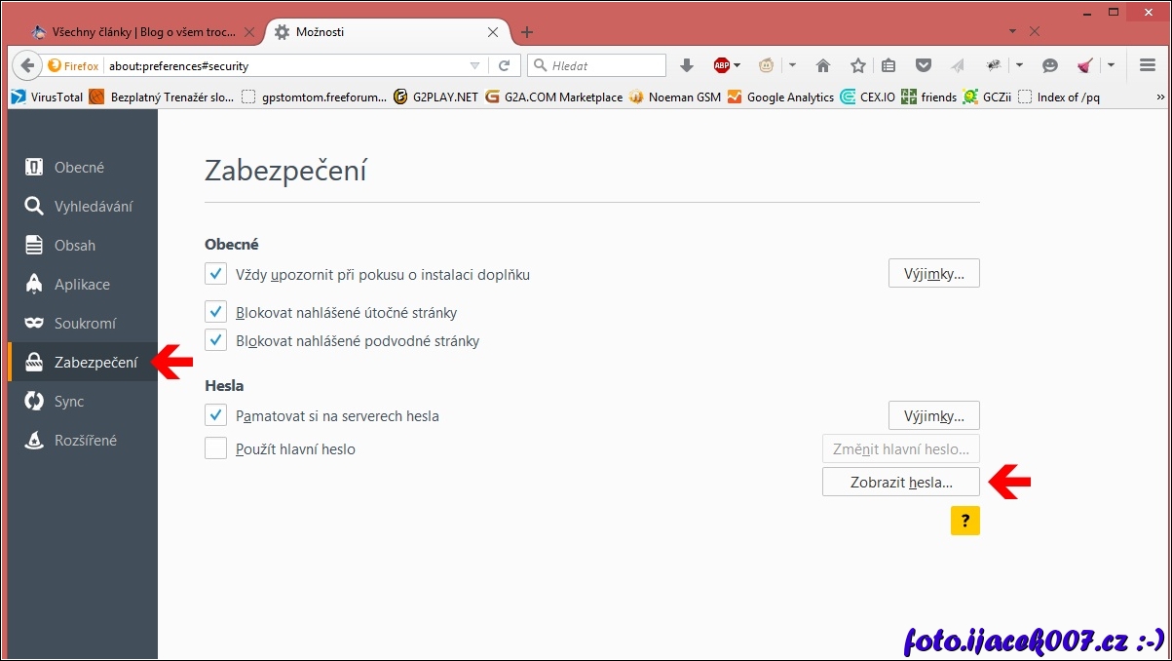This screenshot has width=1172, height=661.
Task: Open the Downloads arrow icon
Action: point(687,65)
